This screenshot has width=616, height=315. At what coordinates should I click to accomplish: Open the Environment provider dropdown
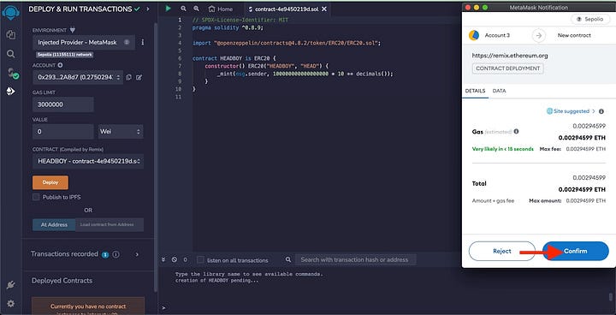(84, 42)
